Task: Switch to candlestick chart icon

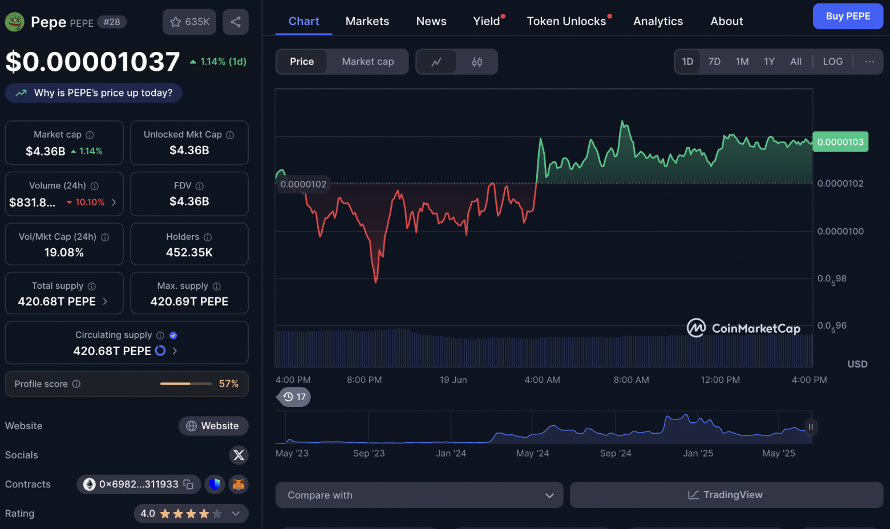Action: (477, 62)
